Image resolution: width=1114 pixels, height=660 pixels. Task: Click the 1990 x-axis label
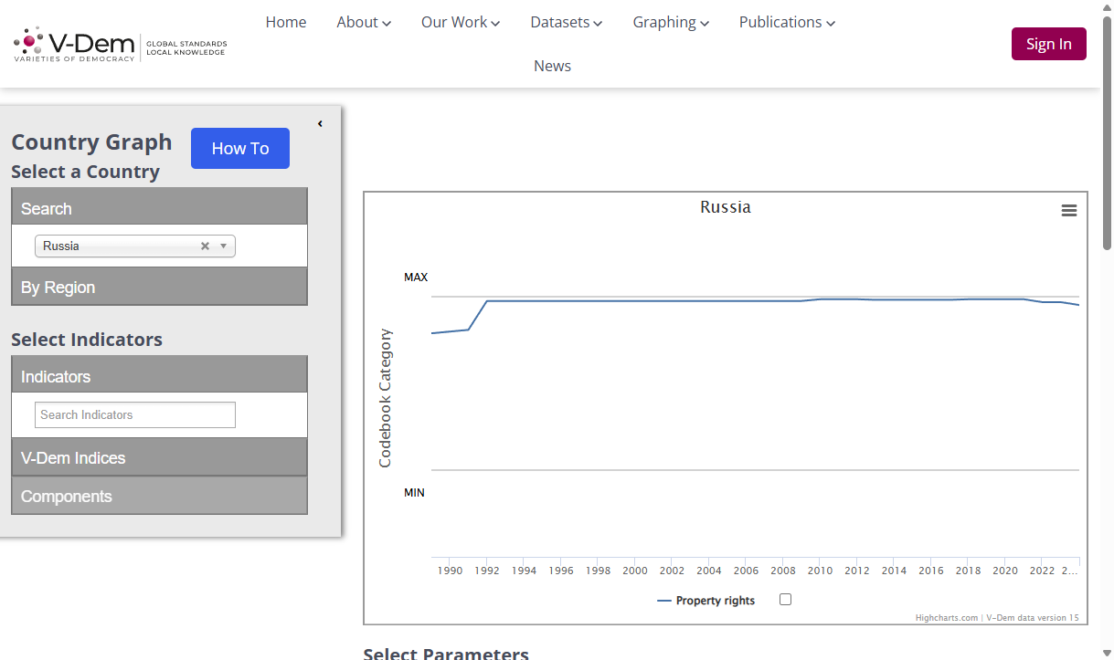point(450,571)
